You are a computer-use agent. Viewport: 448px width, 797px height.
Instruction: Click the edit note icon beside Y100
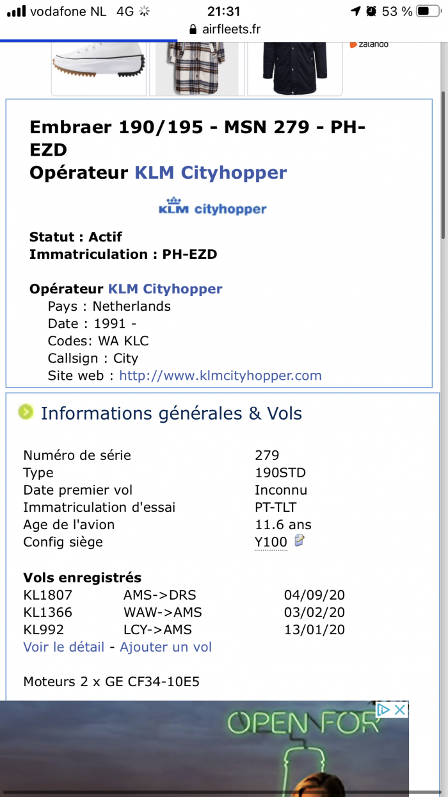click(x=299, y=541)
